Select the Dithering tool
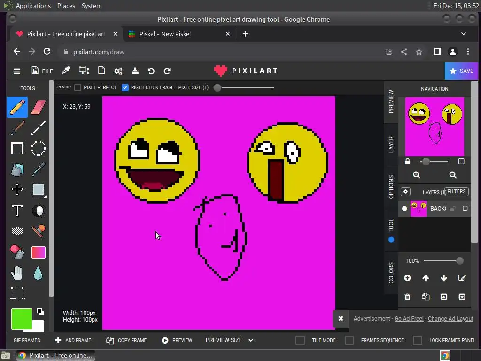 point(17,231)
